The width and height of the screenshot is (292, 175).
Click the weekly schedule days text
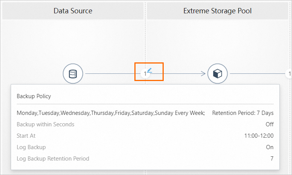[x=111, y=113]
